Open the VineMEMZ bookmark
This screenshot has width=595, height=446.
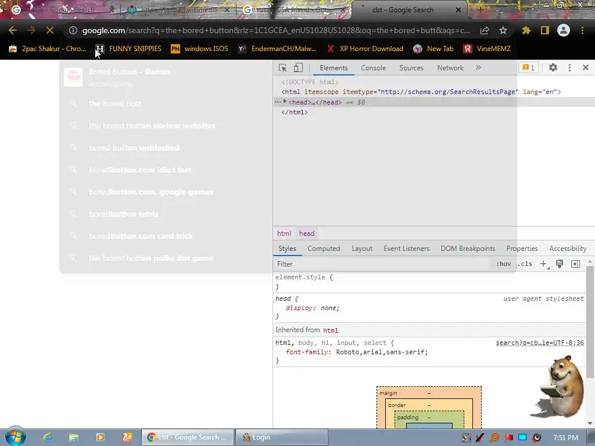488,49
